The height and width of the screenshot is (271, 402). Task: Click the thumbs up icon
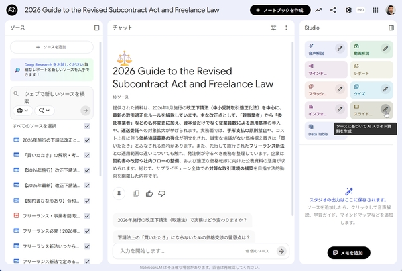click(149, 193)
